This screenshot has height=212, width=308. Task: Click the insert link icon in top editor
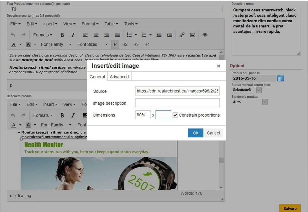click(182, 35)
